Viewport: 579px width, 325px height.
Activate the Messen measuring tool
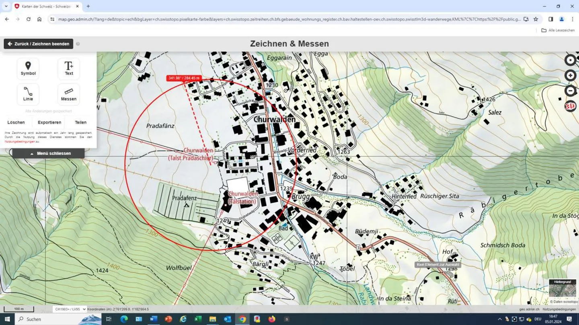(x=69, y=94)
